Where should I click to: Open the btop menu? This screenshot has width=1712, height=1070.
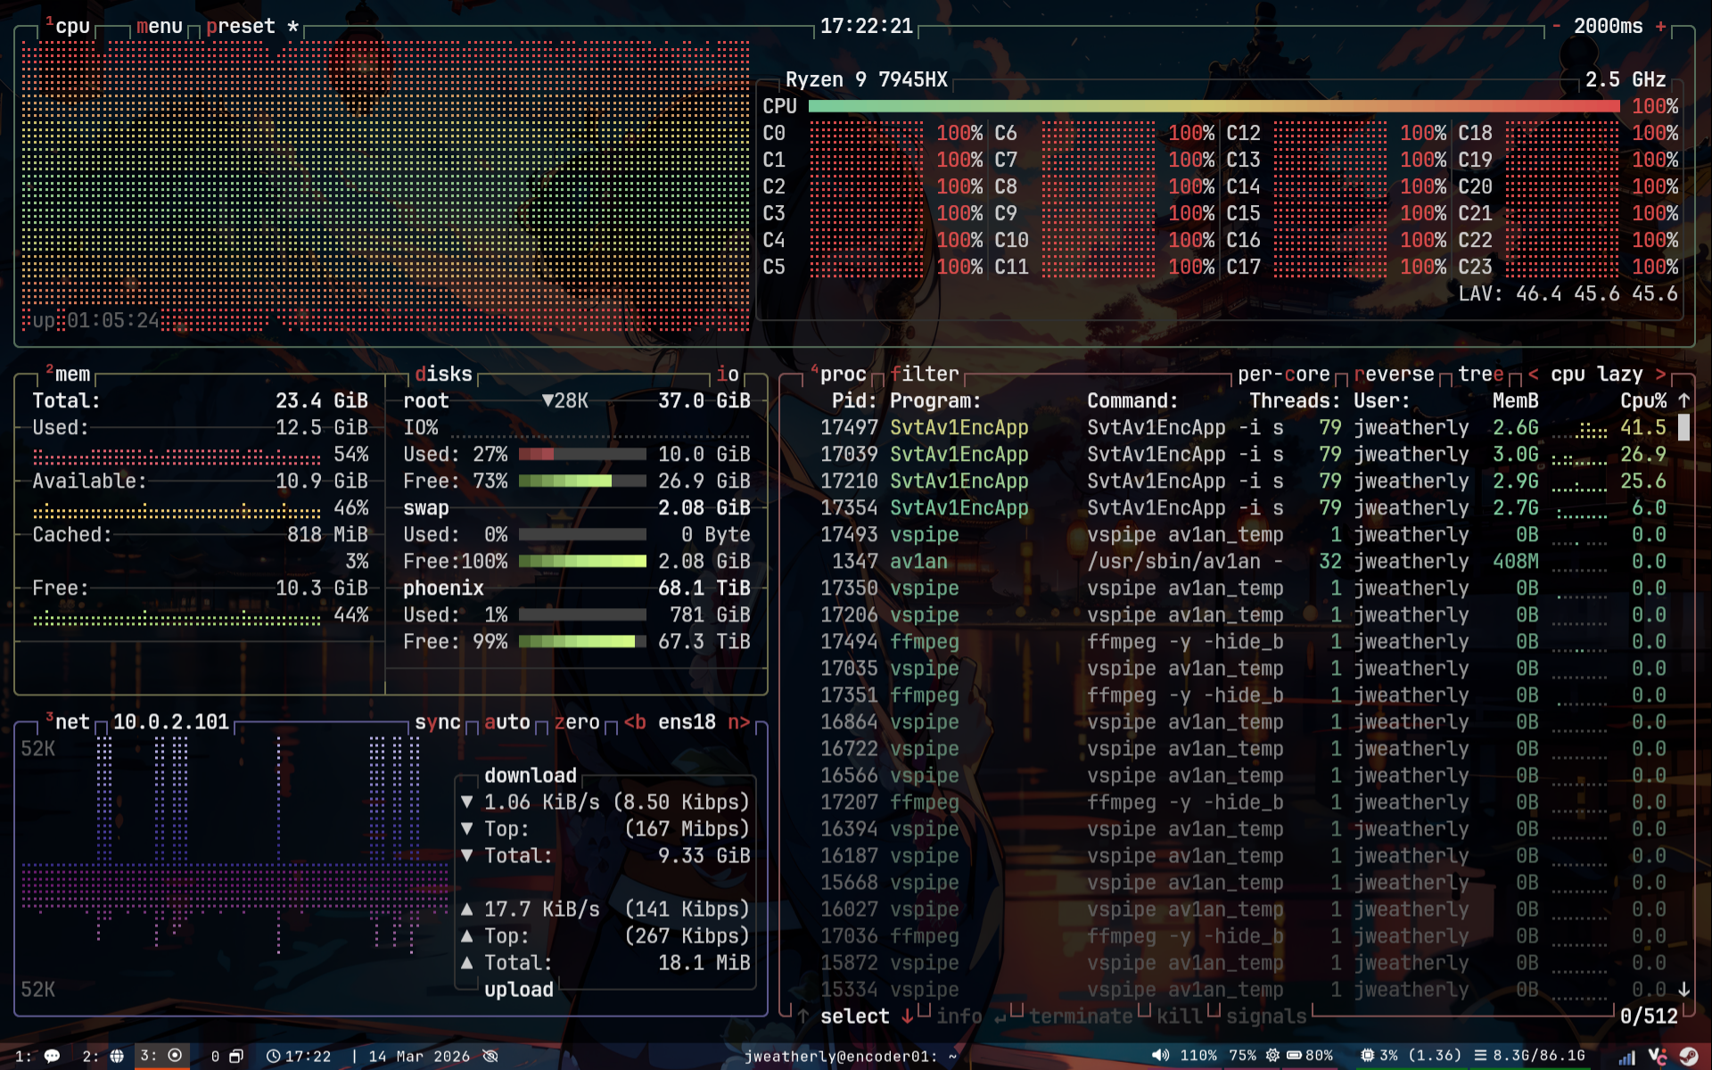click(160, 27)
